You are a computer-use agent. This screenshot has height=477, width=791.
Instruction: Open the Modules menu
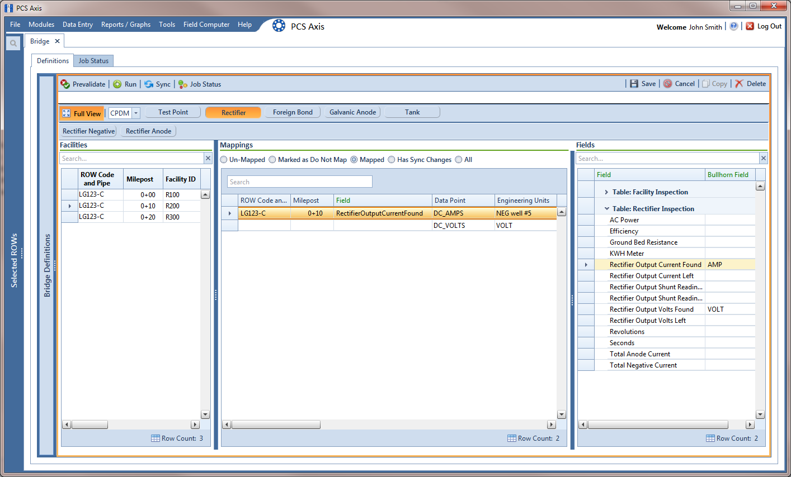point(41,25)
